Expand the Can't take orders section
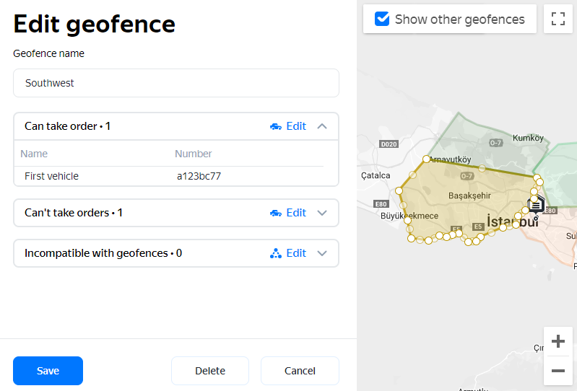577x391 pixels. point(322,213)
